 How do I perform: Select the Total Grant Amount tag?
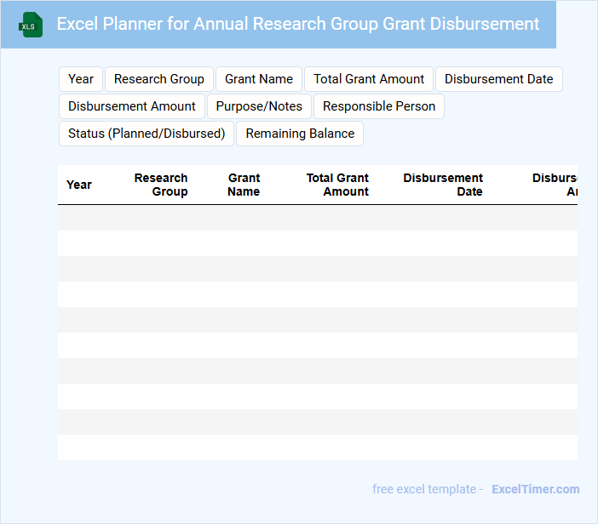tap(369, 79)
